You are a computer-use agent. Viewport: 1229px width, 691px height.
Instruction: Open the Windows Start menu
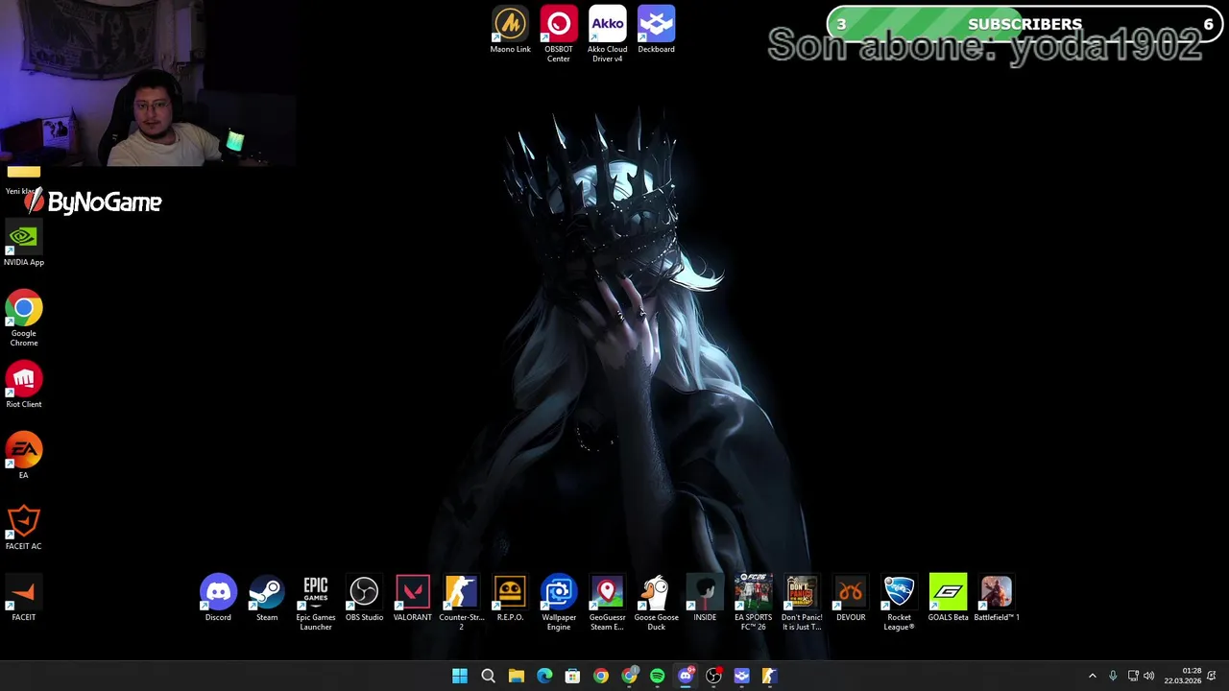pos(460,676)
